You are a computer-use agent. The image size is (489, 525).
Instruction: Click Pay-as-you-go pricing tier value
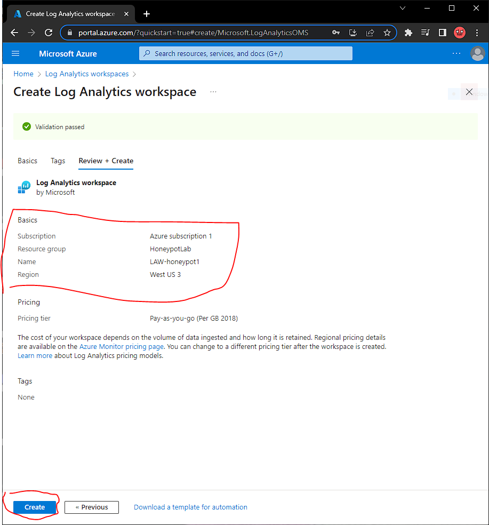(x=194, y=318)
